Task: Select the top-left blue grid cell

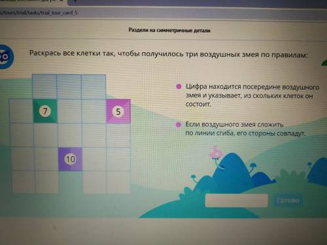Action: coord(44,86)
